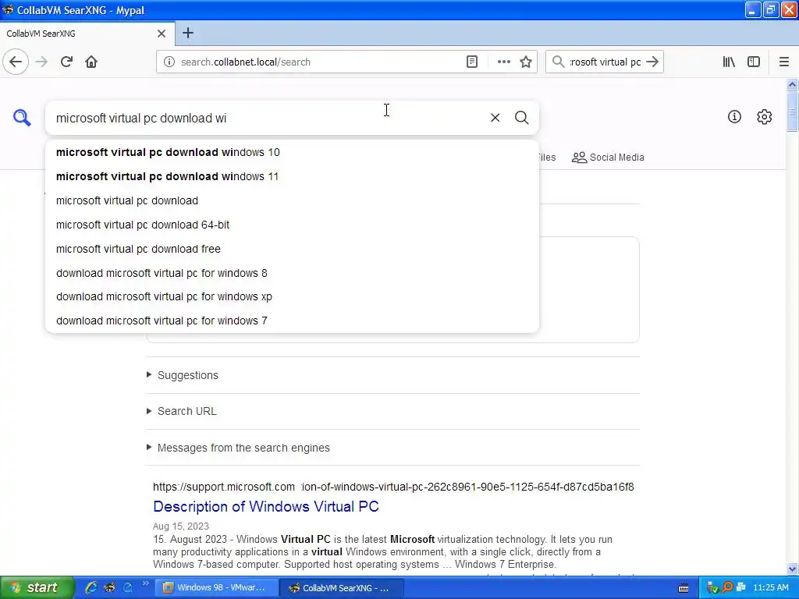Select suggestion 'download microsoft virtual pc for windows 7'
The width and height of the screenshot is (799, 599).
click(292, 321)
